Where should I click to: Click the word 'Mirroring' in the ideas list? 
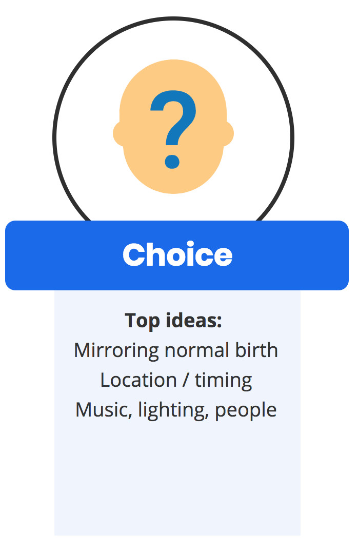click(x=116, y=351)
